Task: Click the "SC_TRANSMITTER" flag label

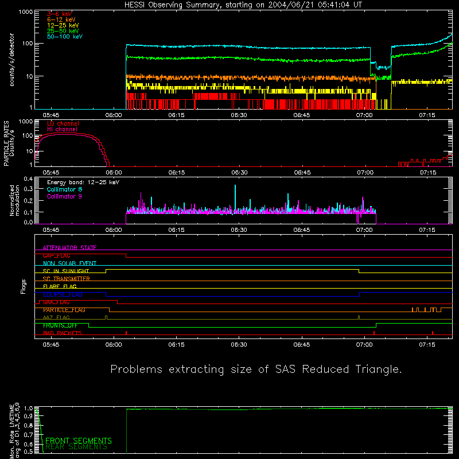Action: click(66, 279)
